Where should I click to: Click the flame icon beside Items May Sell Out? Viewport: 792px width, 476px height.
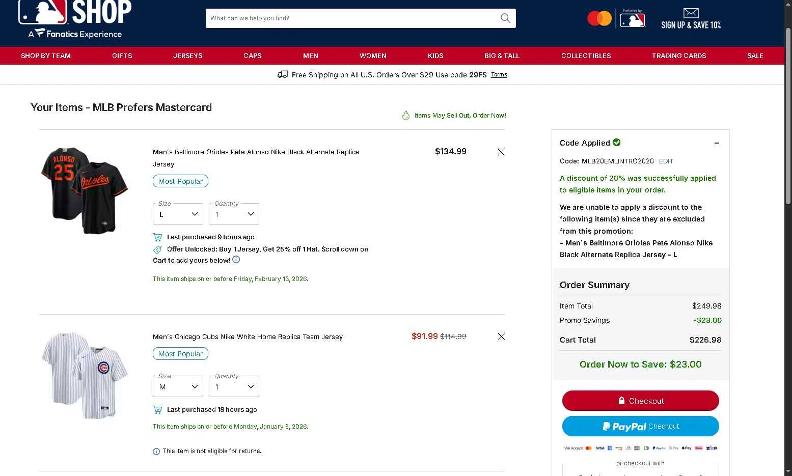(x=406, y=116)
